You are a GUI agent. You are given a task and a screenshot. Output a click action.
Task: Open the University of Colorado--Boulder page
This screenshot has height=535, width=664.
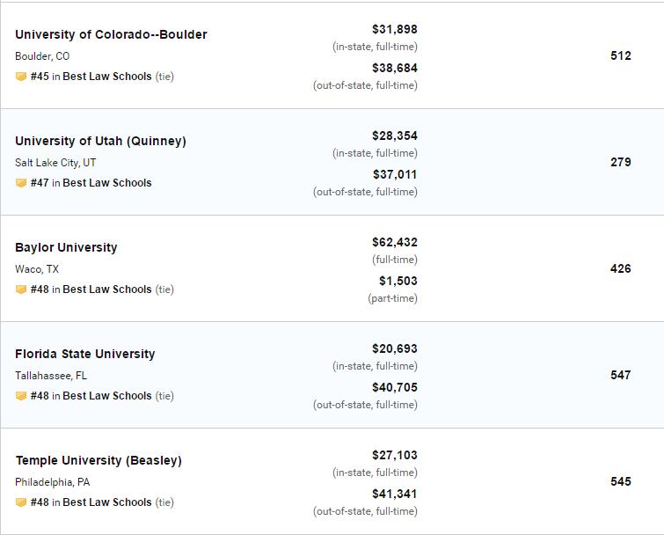tap(111, 34)
